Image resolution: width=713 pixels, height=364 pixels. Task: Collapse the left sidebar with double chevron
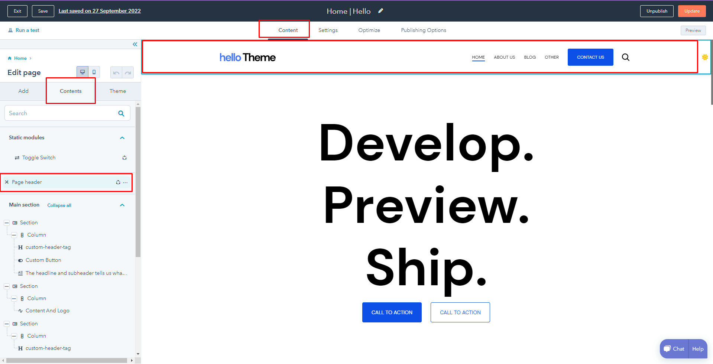point(135,44)
